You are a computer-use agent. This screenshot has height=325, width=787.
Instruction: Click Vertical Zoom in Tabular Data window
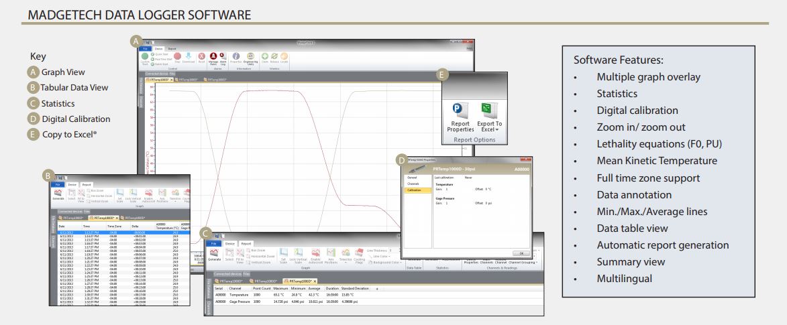[97, 201]
